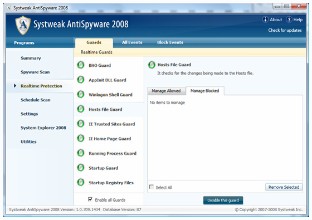Click the Startup Registry Files icon
Viewport: 312px width, 220px height.
[x=81, y=183]
